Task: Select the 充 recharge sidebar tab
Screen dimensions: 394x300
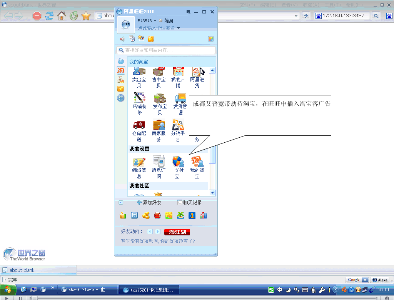Action: click(x=120, y=98)
